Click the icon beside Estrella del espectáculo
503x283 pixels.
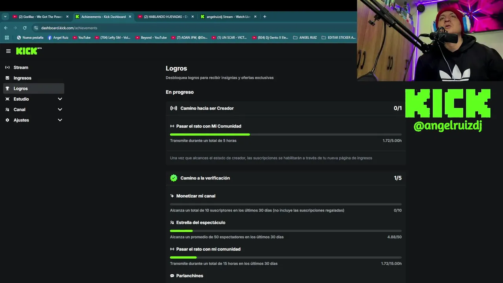pyautogui.click(x=172, y=222)
